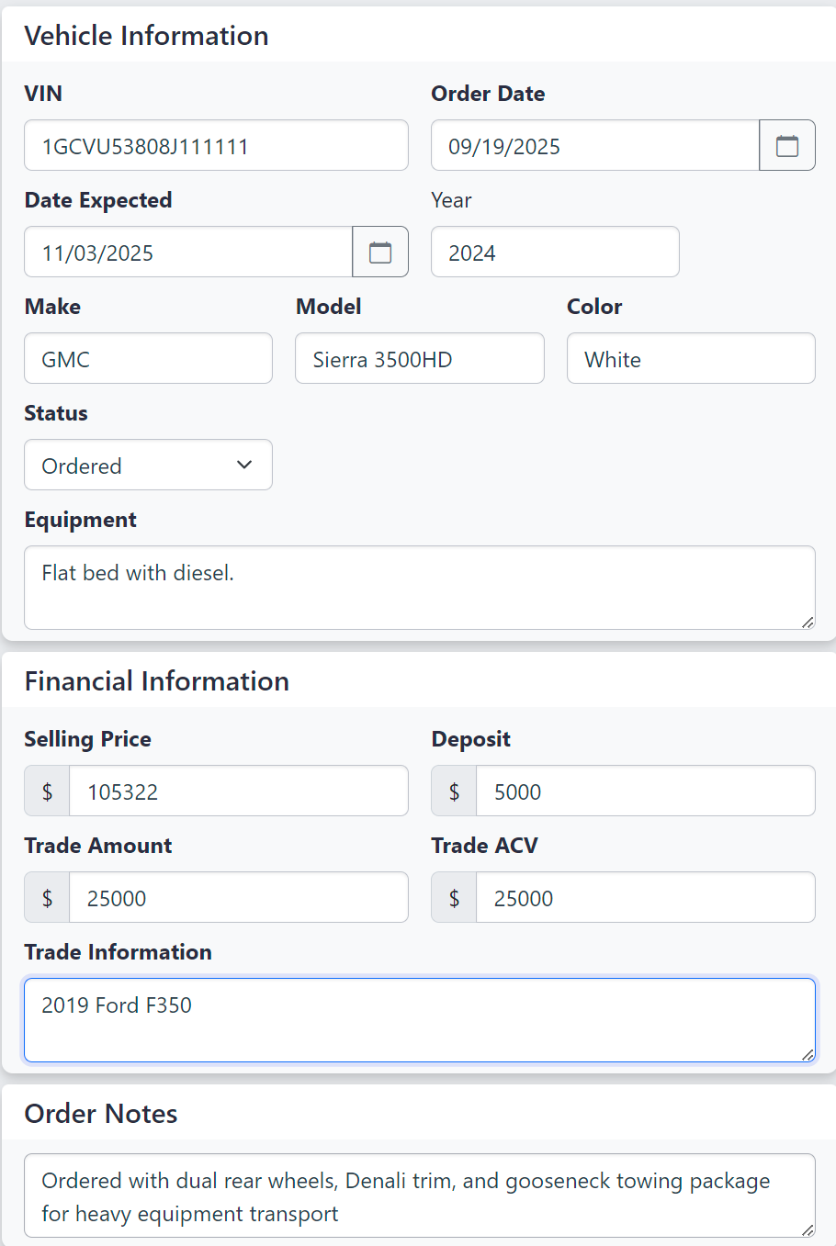The height and width of the screenshot is (1246, 836).
Task: Open the Order Date calendar picker
Action: pos(787,146)
